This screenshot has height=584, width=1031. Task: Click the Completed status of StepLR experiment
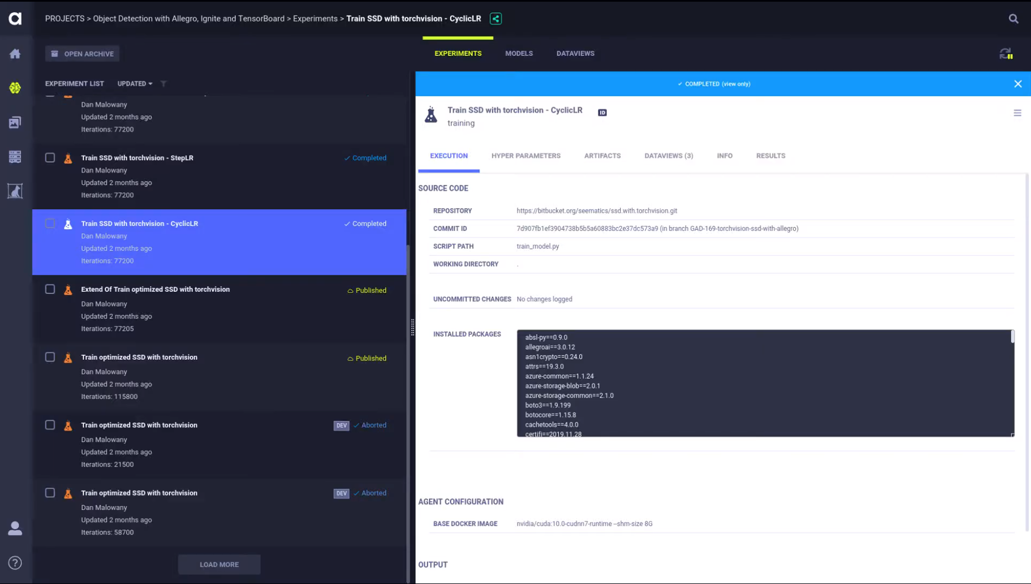365,158
